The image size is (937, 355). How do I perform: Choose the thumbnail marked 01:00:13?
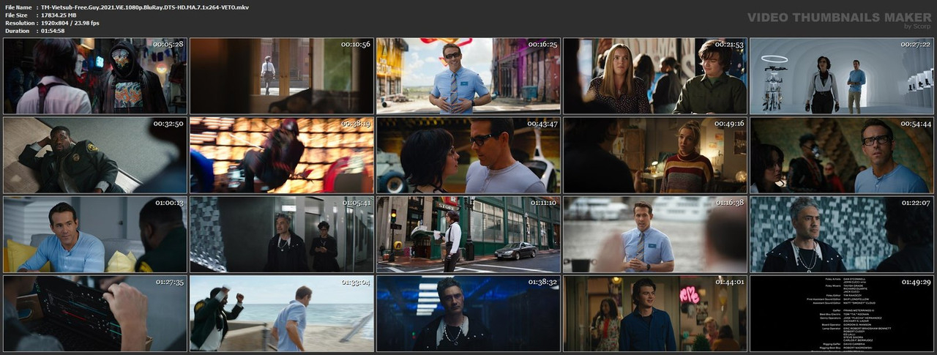point(95,234)
